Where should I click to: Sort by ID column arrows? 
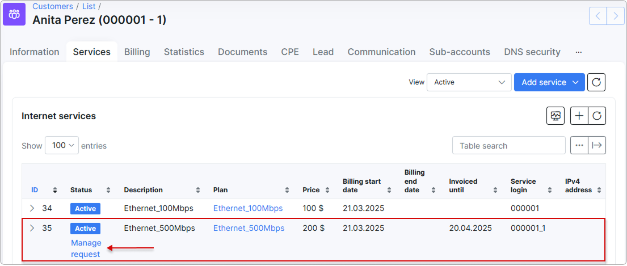(x=55, y=190)
